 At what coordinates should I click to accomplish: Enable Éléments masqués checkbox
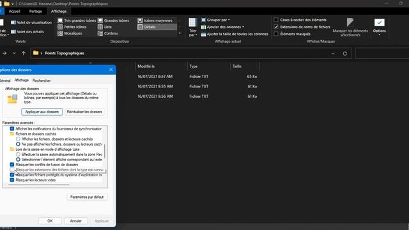point(276,34)
